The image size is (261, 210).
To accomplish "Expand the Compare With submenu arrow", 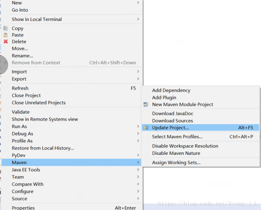I will (x=138, y=184).
